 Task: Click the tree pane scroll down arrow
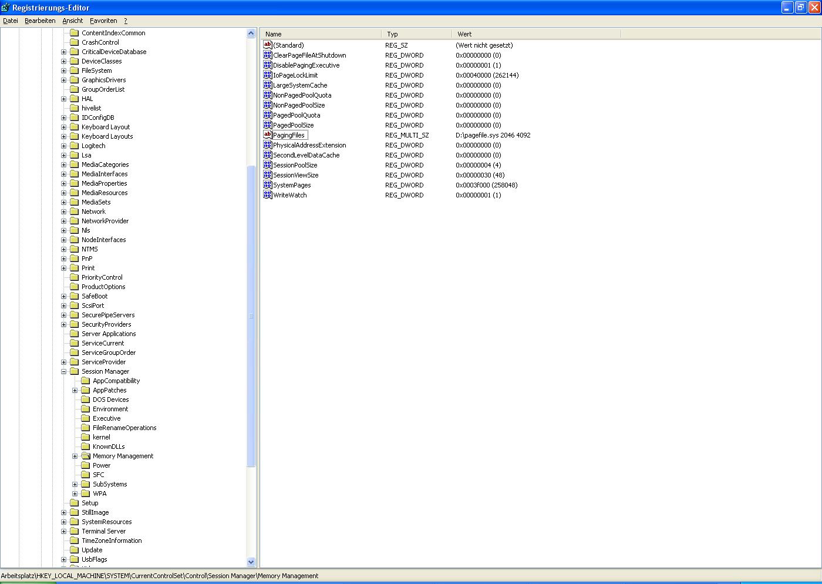click(251, 562)
